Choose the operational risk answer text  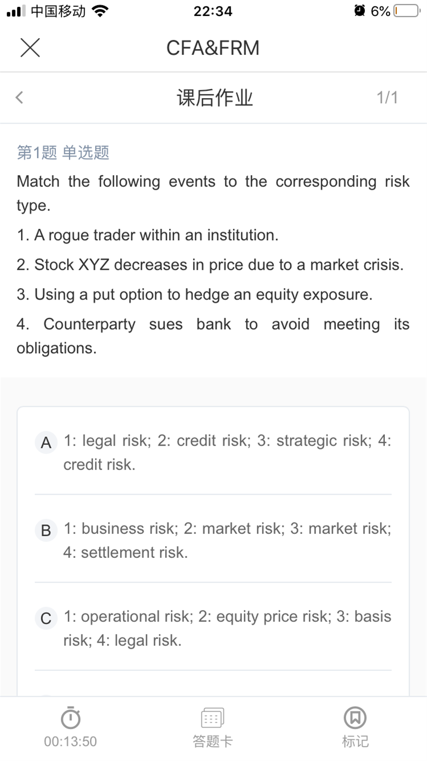click(227, 628)
